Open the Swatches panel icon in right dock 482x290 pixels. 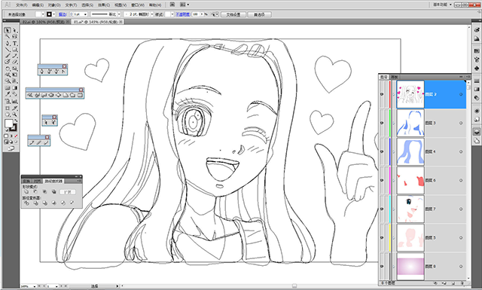tap(477, 51)
